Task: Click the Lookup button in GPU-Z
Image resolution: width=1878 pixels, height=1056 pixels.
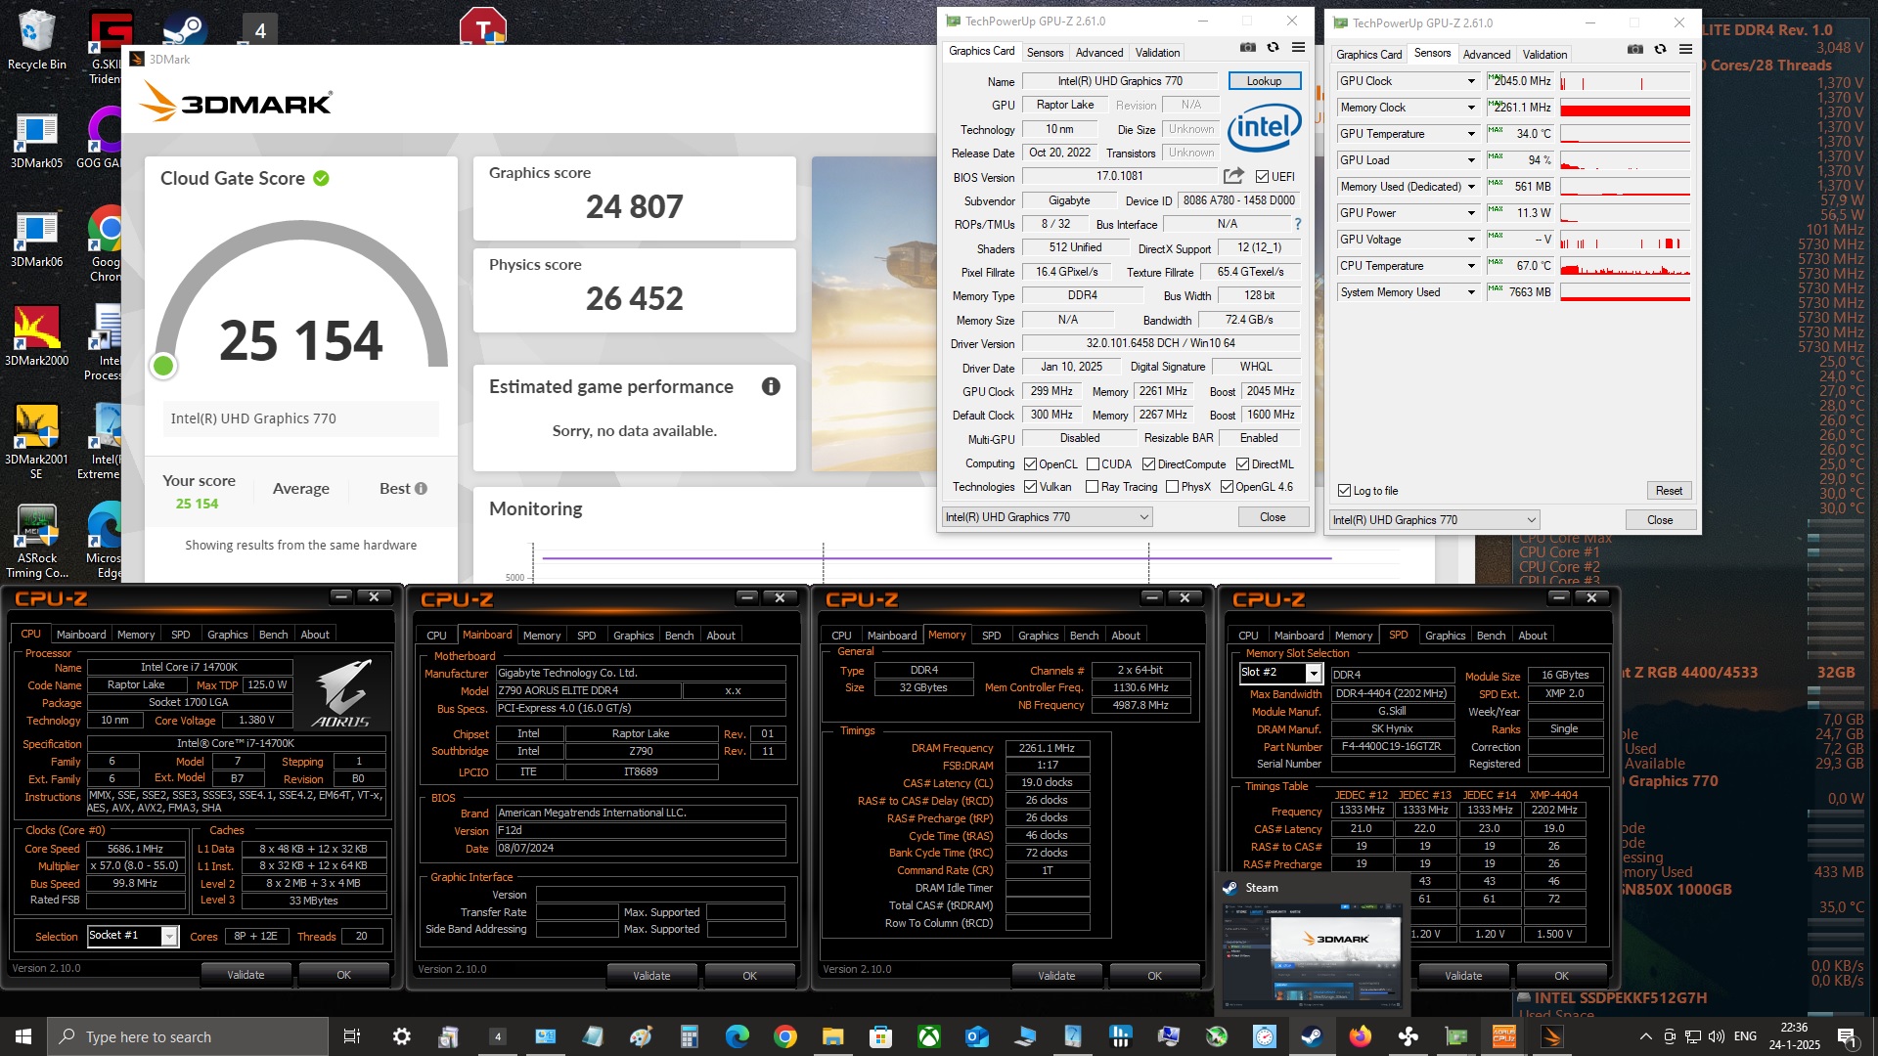Action: click(x=1264, y=81)
